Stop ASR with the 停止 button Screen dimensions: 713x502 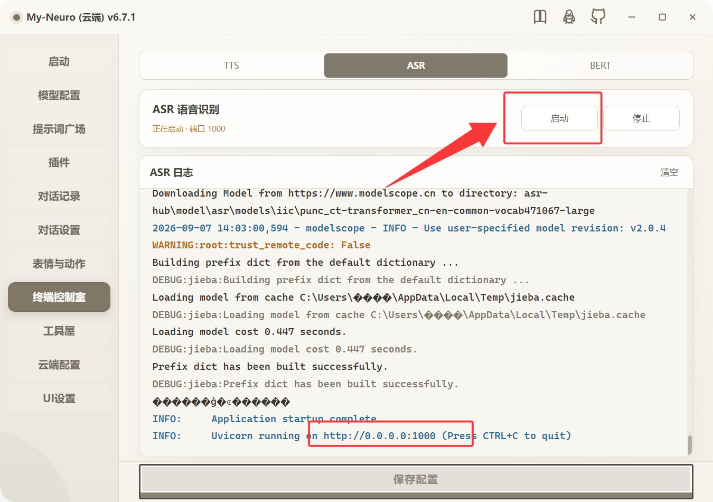click(x=641, y=118)
